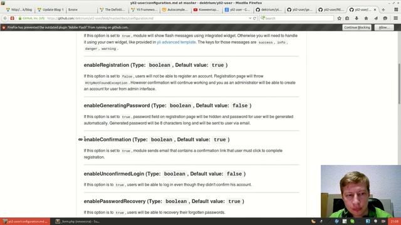Click the red adblock icon beside the Back button
Screen dimensions: 401x225
(12, 18)
